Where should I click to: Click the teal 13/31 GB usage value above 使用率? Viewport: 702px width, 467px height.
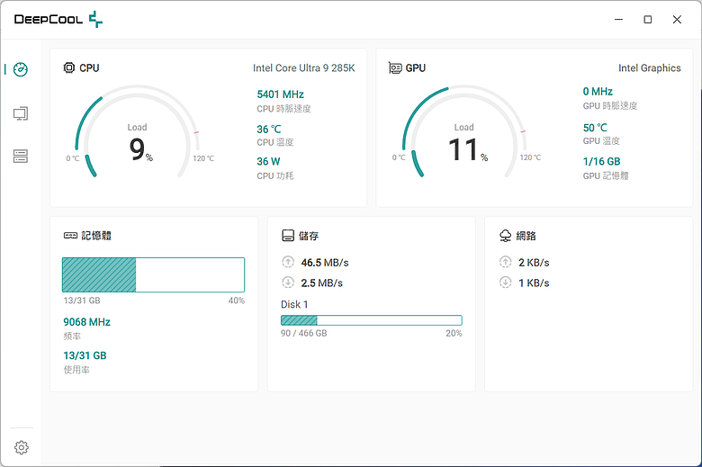(x=85, y=355)
